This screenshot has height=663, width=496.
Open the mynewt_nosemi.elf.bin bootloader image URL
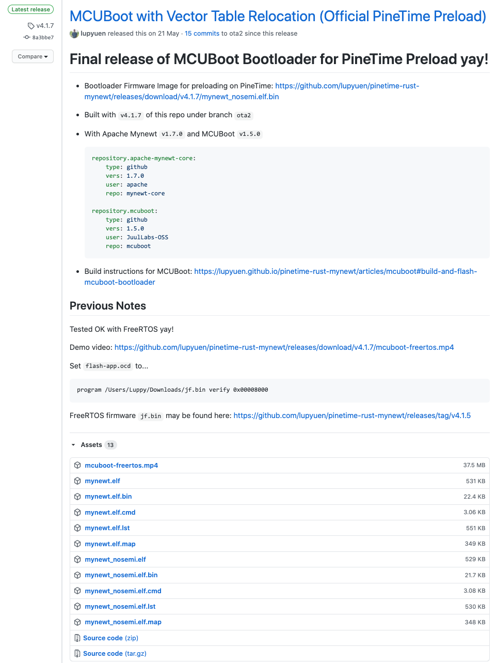[x=252, y=91]
